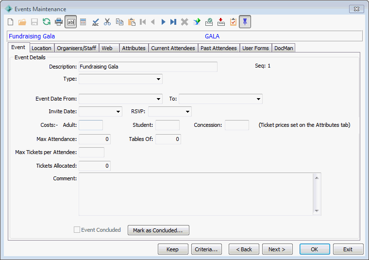Click the Events Maintenance window app icon
Image resolution: width=369 pixels, height=260 pixels.
[x=9, y=9]
